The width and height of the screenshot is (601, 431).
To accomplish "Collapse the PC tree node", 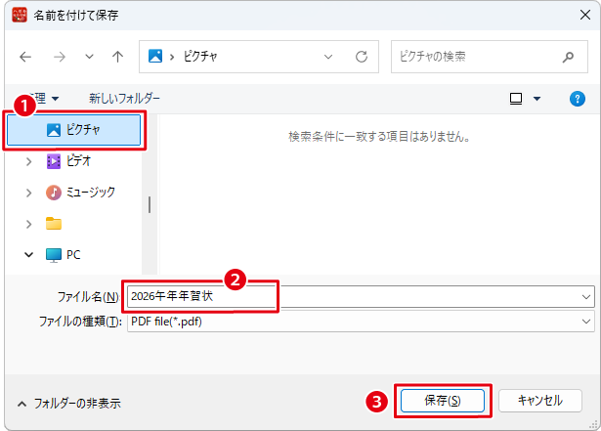I will point(29,254).
